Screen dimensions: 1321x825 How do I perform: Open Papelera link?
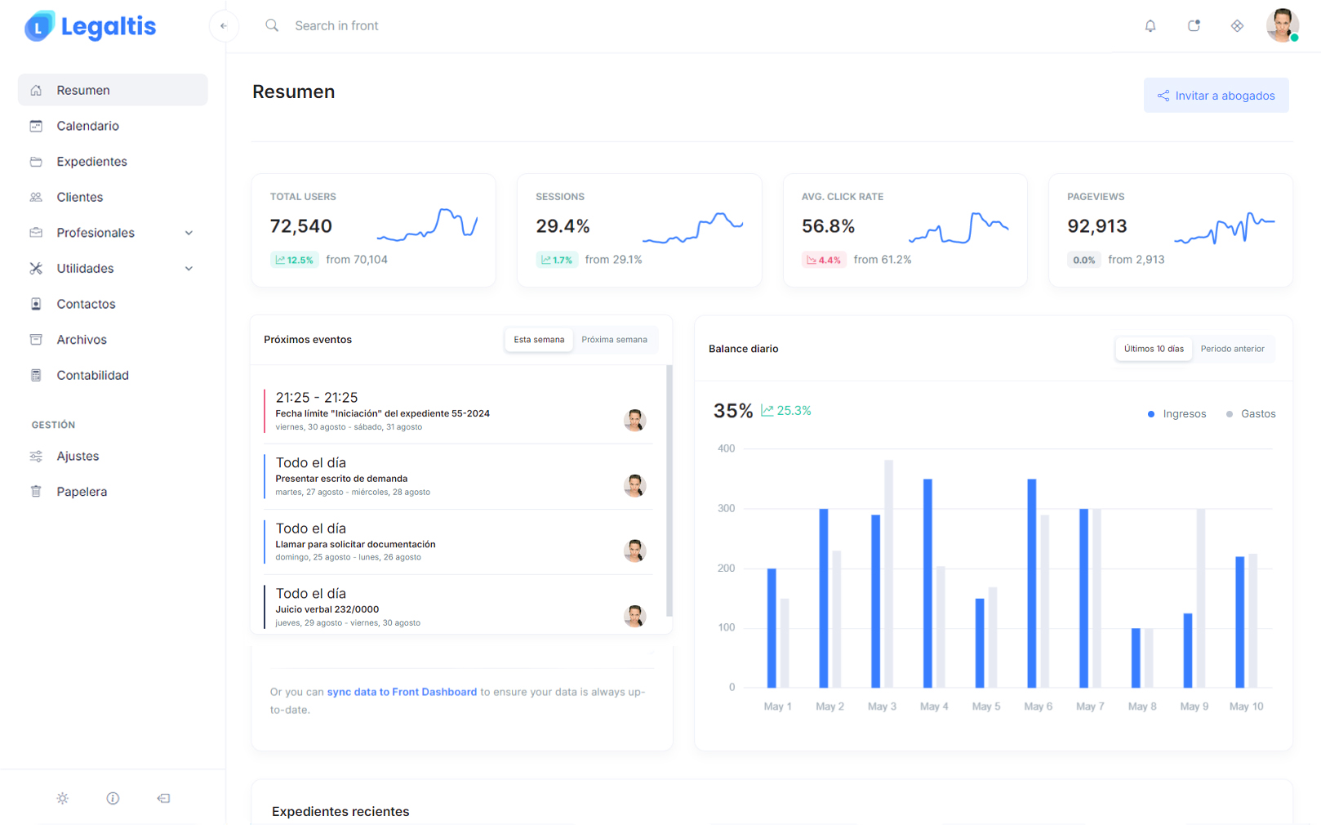click(x=113, y=492)
